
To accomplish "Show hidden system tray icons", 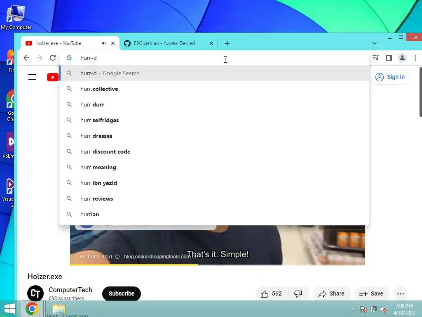I will pyautogui.click(x=353, y=309).
